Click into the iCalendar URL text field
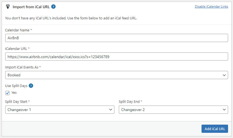Image resolution: width=233 pixels, height=138 pixels. [117, 56]
